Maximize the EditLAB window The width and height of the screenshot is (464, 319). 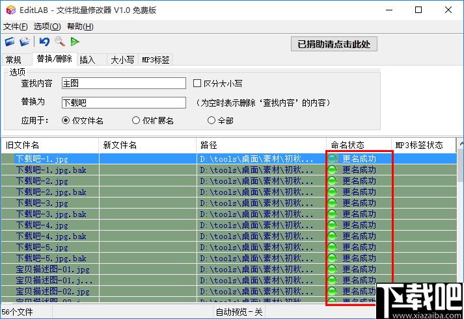click(418, 10)
